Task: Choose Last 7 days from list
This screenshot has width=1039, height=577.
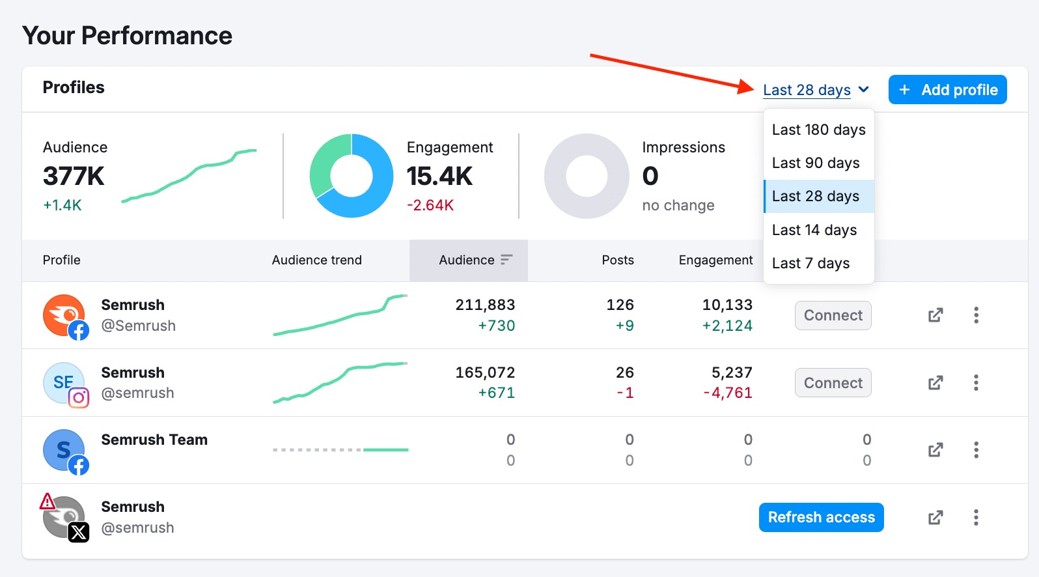Action: 810,263
